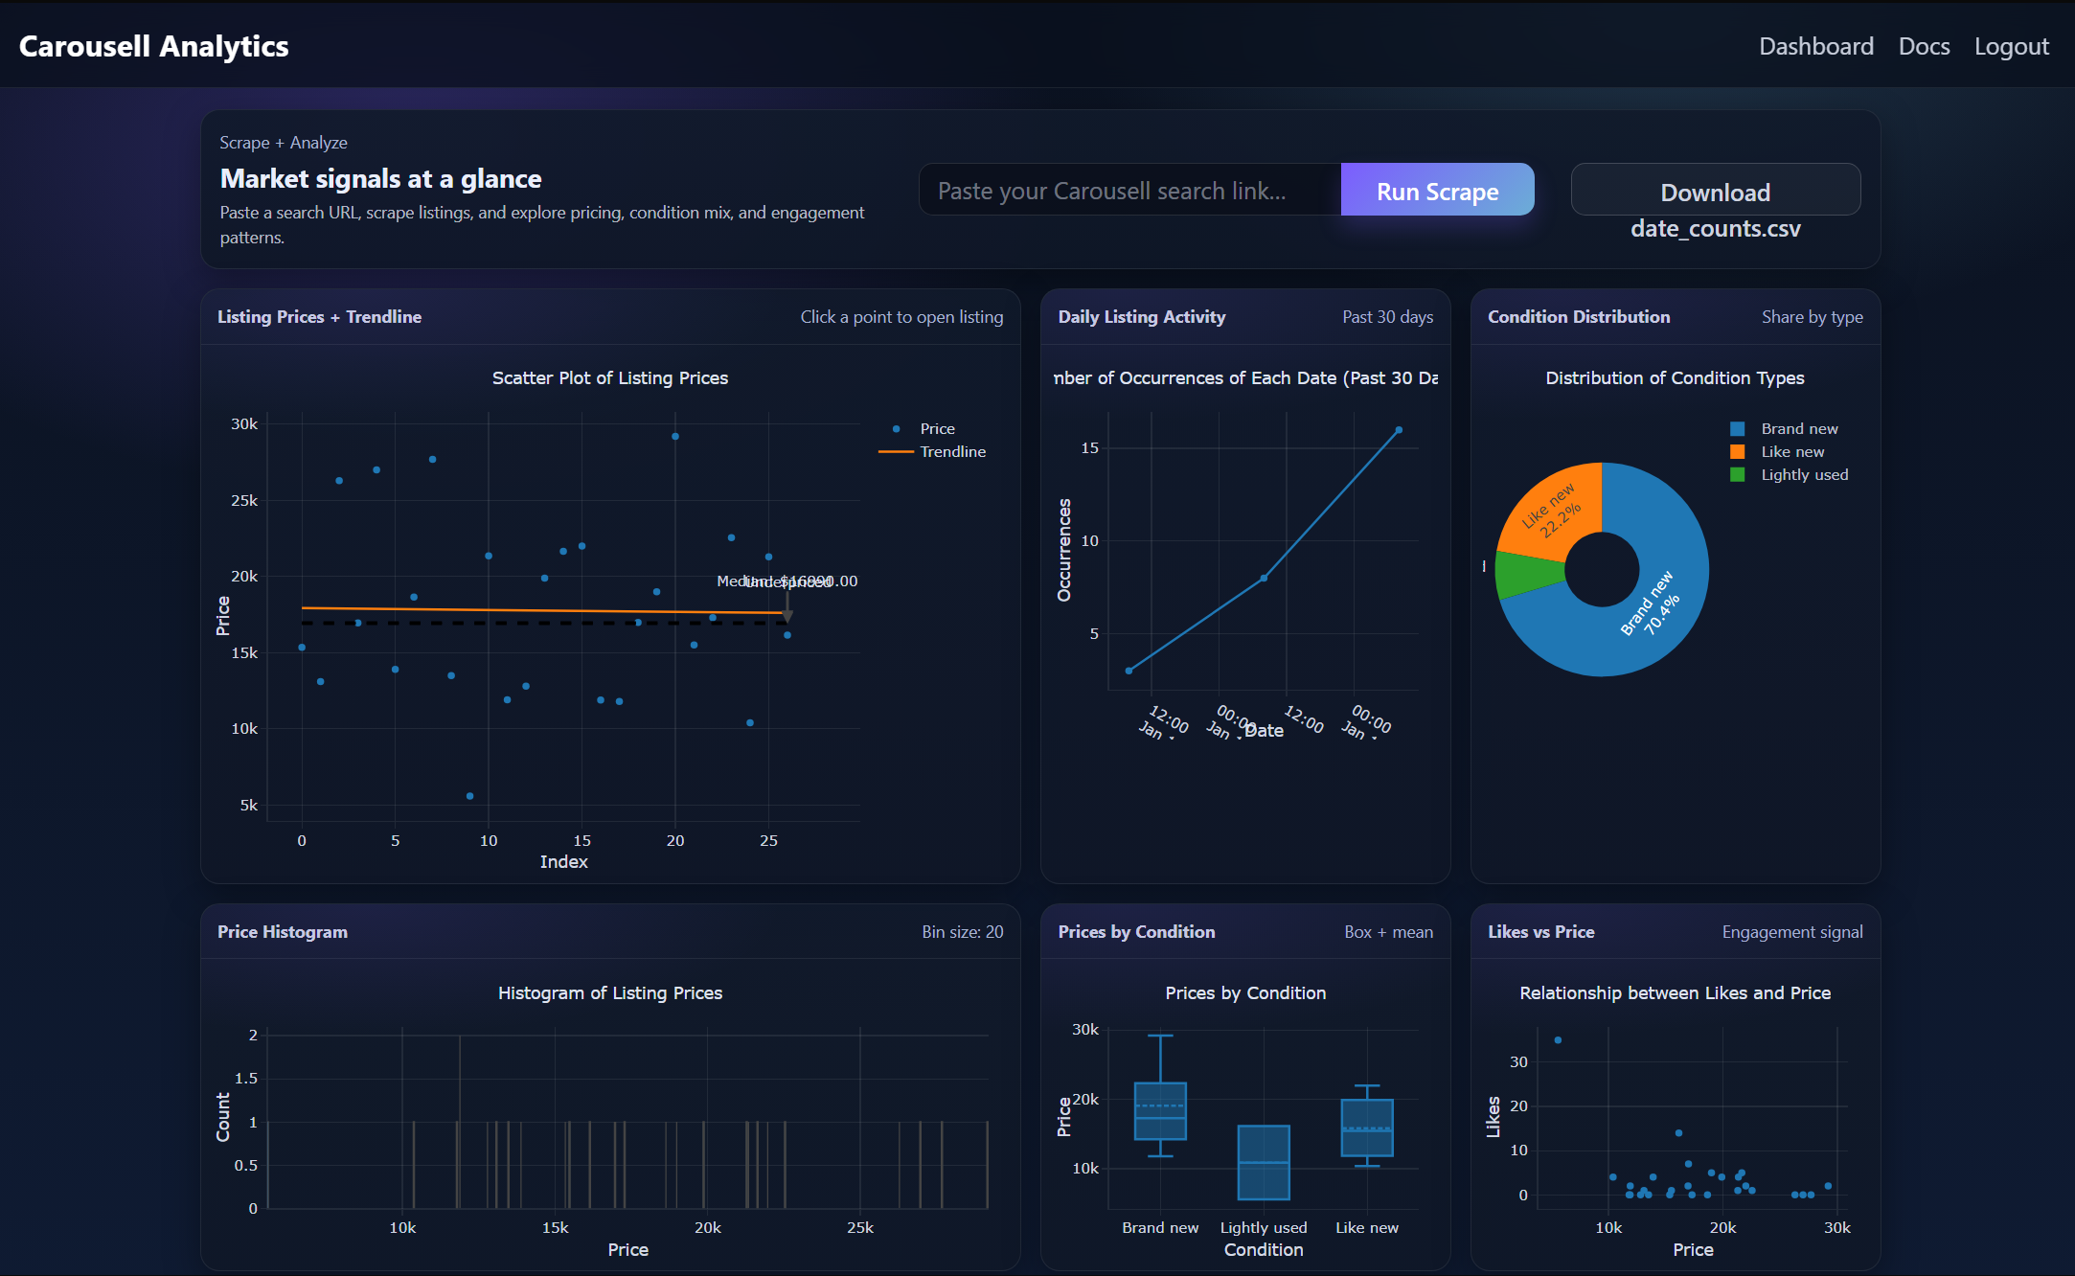Screen dimensions: 2075x1276
Task: Click the top-left outlier in Likes vs Price
Action: coord(1558,1039)
